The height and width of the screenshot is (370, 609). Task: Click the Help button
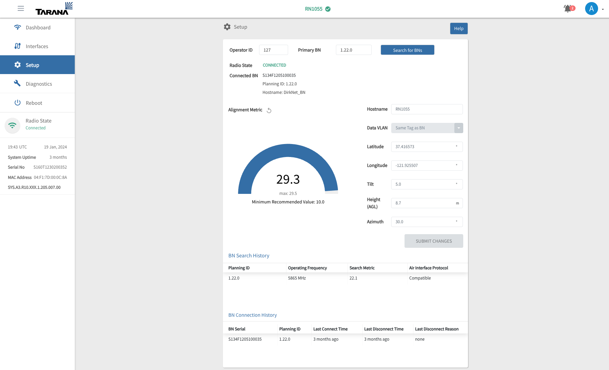pos(458,29)
